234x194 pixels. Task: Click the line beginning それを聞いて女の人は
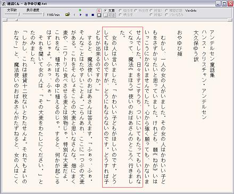(x=41, y=109)
